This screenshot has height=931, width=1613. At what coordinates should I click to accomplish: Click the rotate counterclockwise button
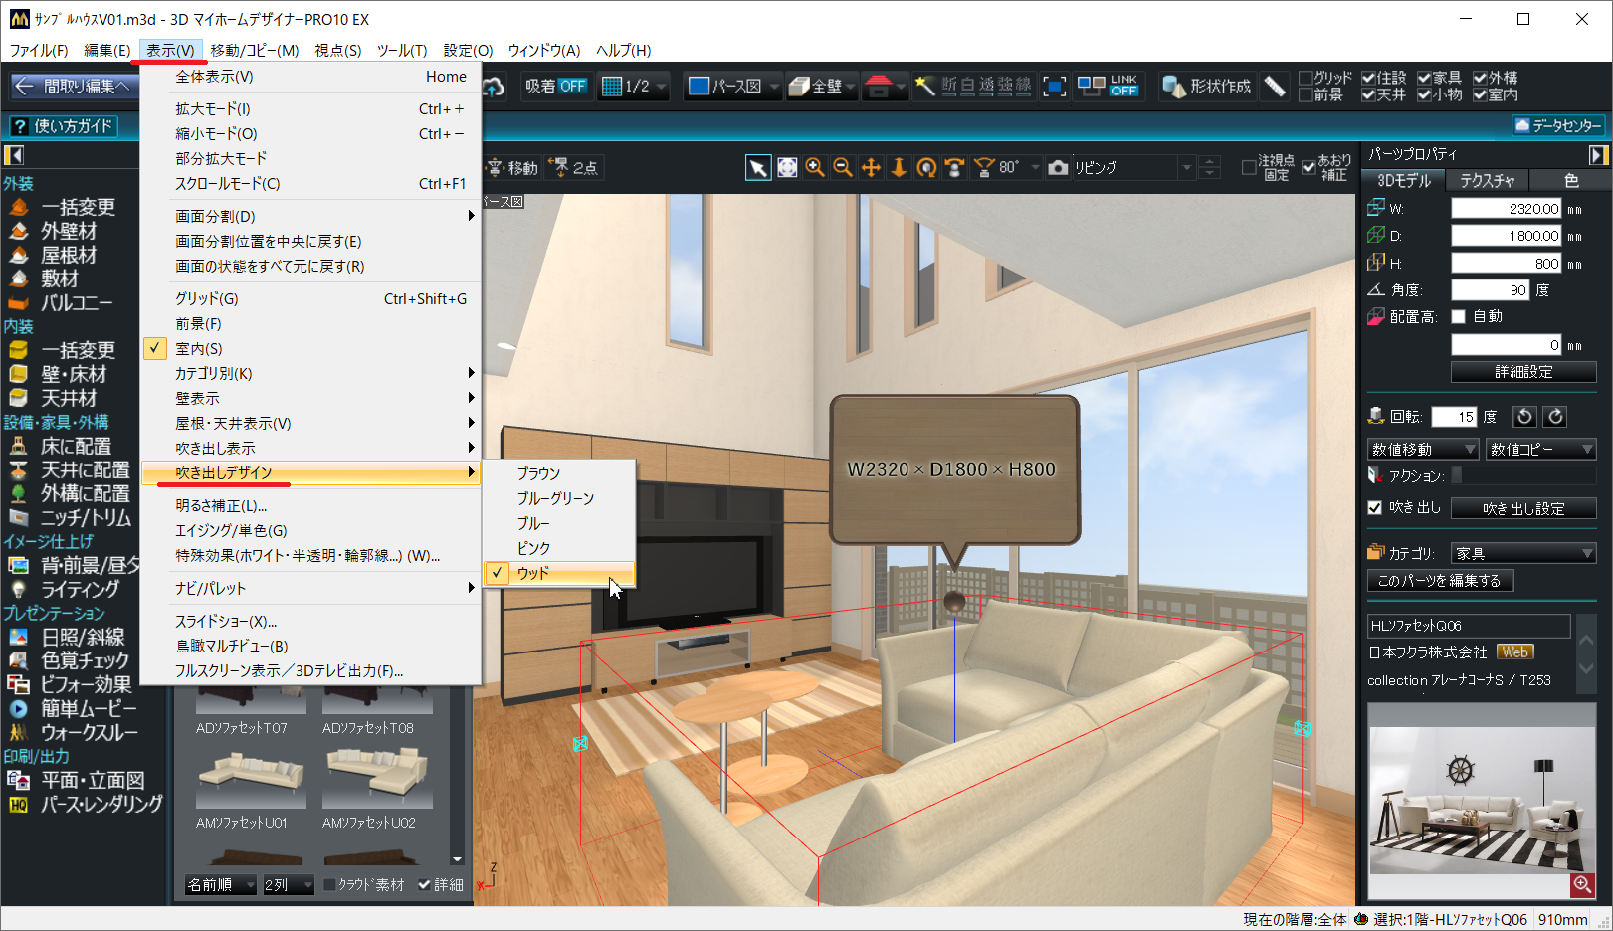(x=1524, y=417)
